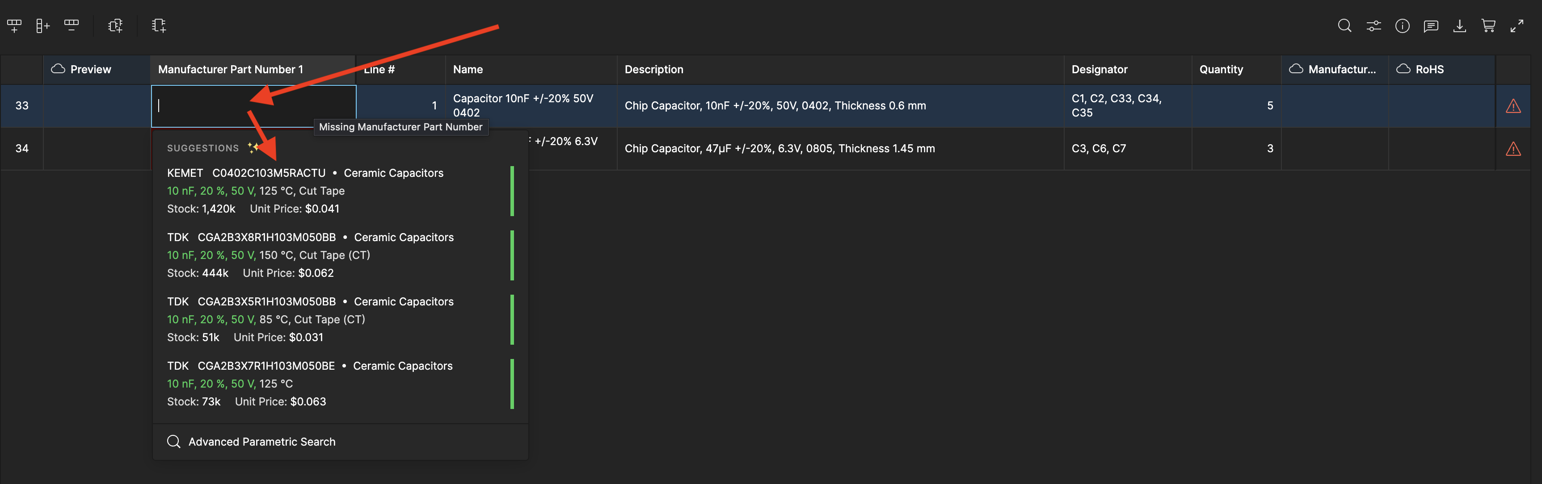
Task: Click the add alternate component icon
Action: coord(115,26)
